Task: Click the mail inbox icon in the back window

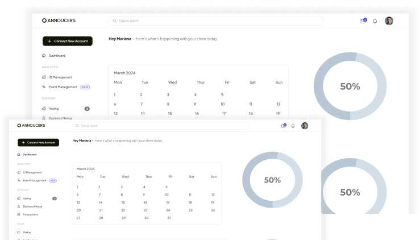Action: (363, 21)
